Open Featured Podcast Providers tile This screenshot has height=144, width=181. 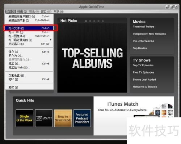click(x=82, y=118)
